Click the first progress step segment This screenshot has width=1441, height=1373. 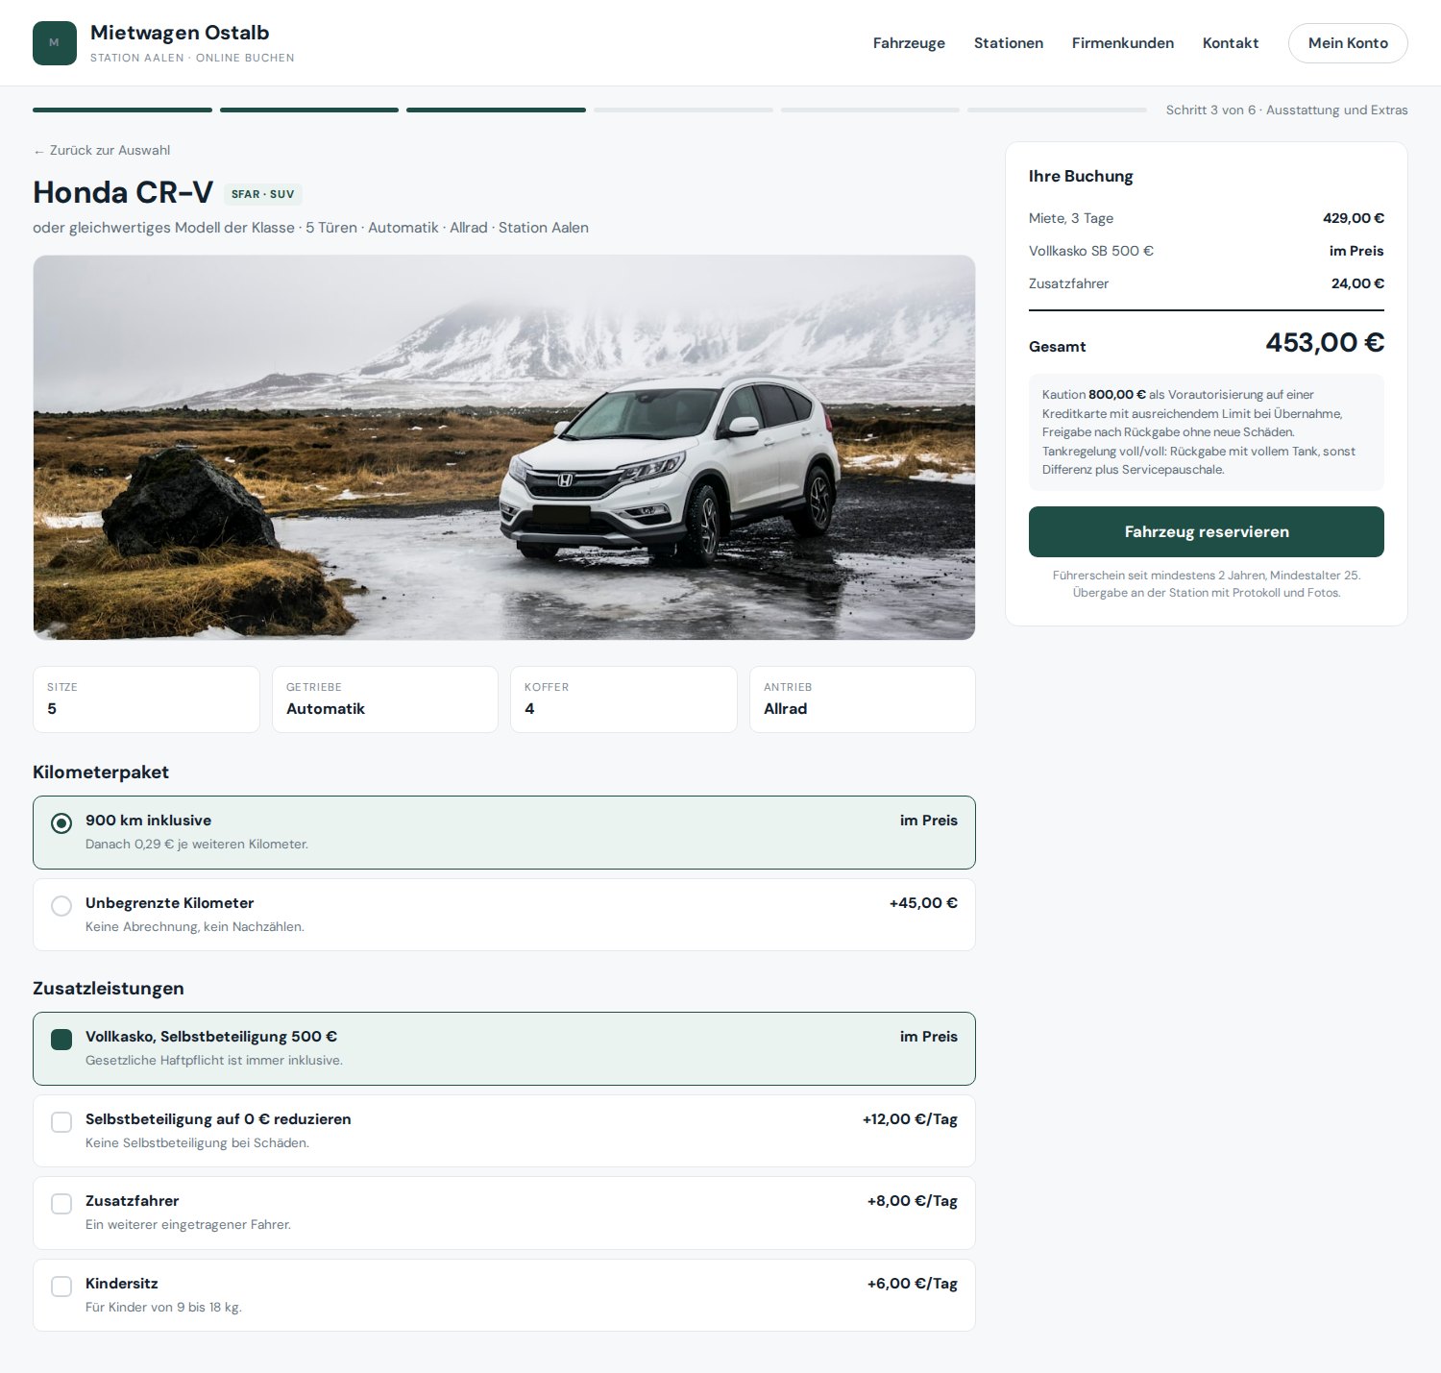click(122, 110)
